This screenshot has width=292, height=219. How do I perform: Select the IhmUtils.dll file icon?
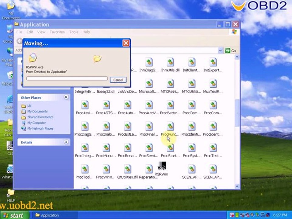(170, 62)
